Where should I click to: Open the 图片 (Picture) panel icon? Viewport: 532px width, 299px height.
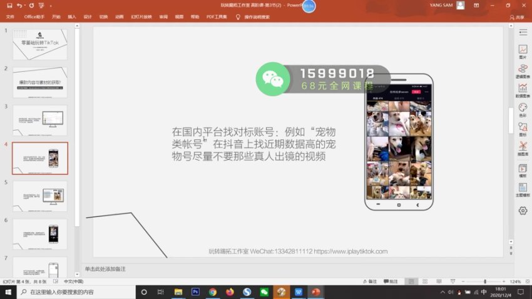click(522, 51)
